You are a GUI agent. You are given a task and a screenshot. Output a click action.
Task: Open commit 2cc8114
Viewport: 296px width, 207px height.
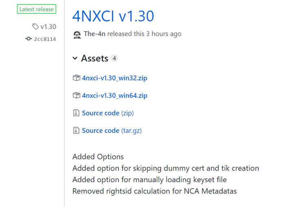click(45, 39)
